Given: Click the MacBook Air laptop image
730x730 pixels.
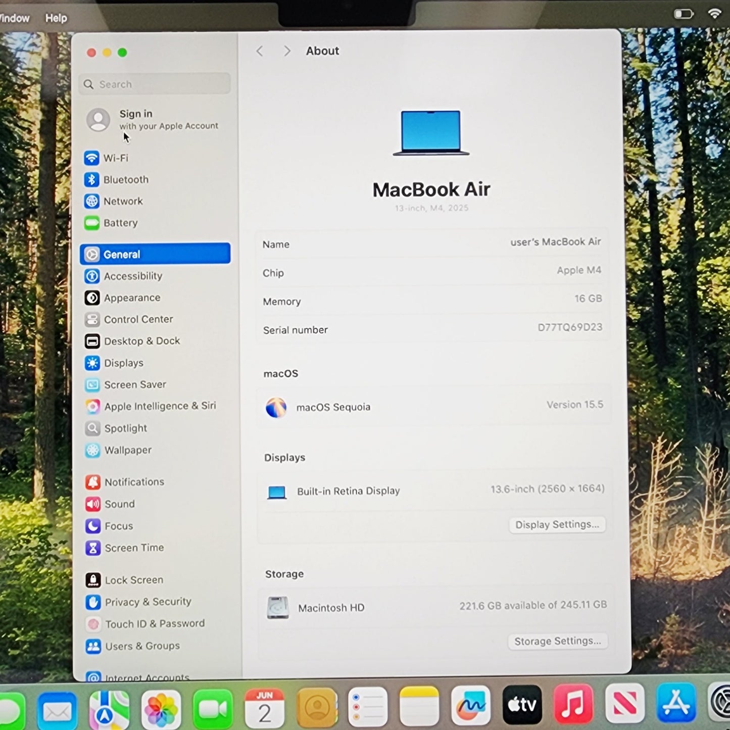Looking at the screenshot, I should pyautogui.click(x=431, y=133).
